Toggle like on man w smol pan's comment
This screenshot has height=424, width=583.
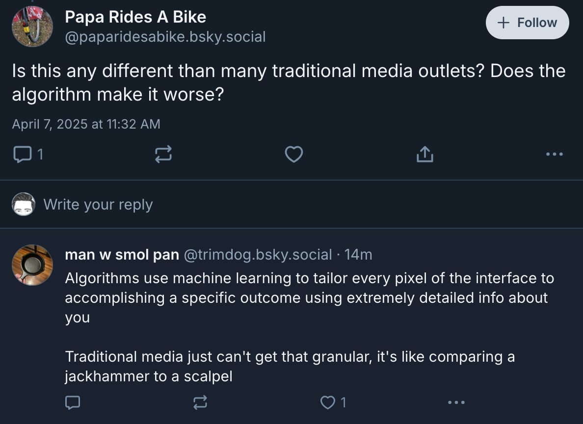(x=327, y=403)
